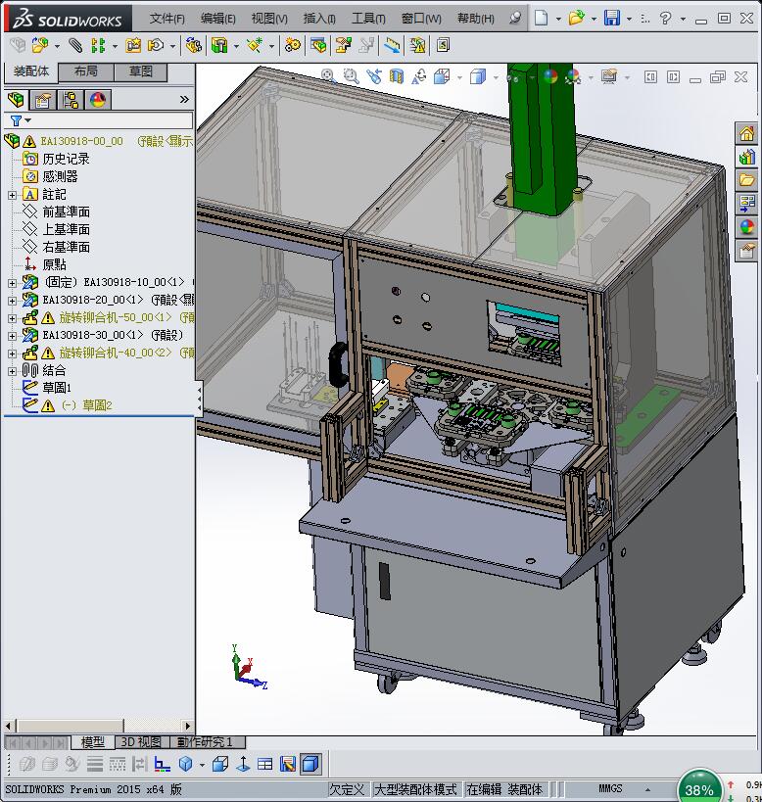Click the Exploded View icon
This screenshot has height=802, width=762.
343,45
